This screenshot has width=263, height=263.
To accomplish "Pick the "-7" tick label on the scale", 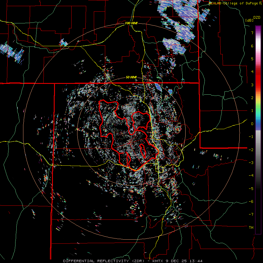I will coord(251,214).
